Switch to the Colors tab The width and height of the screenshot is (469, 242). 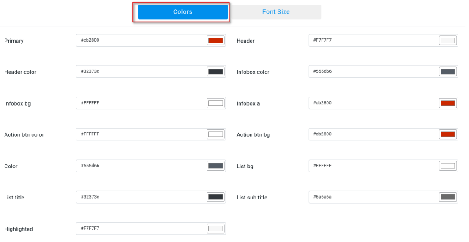coord(183,12)
